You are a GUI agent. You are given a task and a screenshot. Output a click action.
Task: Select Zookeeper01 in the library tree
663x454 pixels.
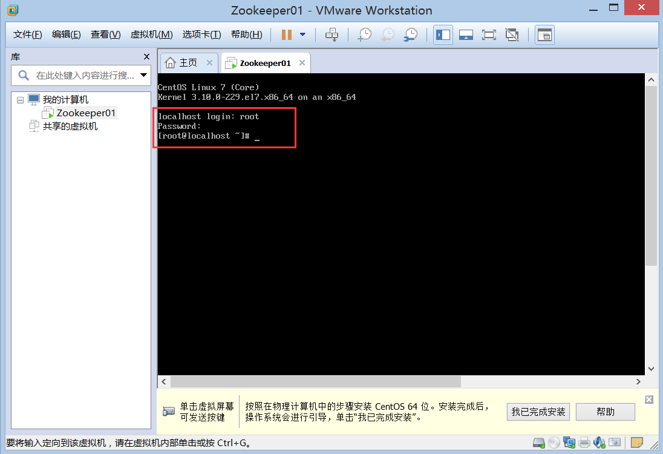coord(86,113)
